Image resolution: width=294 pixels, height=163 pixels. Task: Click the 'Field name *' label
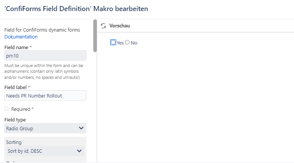pos(18,48)
